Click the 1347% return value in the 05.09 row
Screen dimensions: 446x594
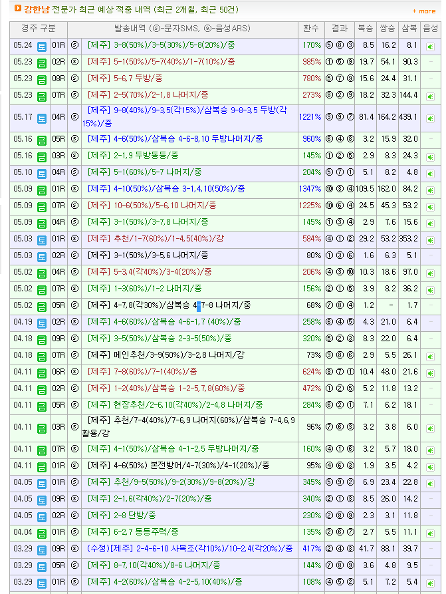pyautogui.click(x=310, y=189)
